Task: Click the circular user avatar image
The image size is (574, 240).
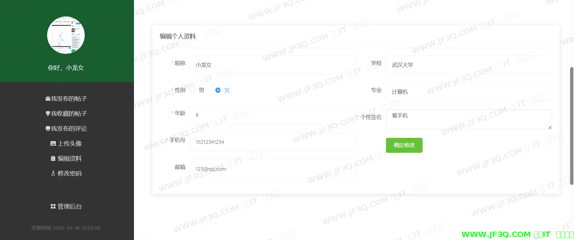Action: point(66,35)
